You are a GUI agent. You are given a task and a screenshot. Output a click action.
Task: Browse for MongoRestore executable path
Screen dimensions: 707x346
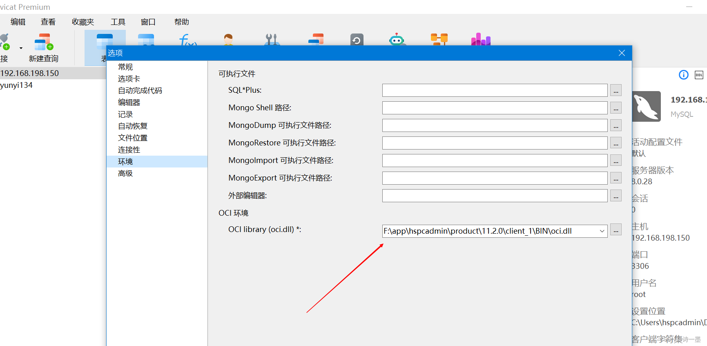[616, 143]
